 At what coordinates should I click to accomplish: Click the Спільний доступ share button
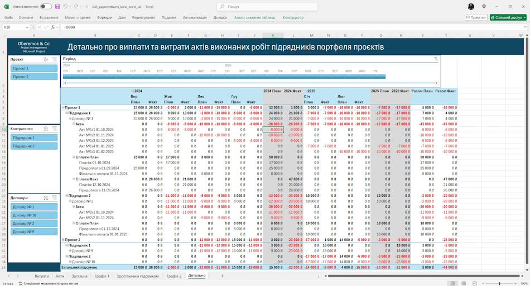point(508,17)
